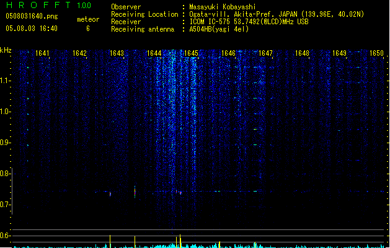Click the 1.1 kHz frequency label
The width and height of the screenshot is (390, 248).
(5, 81)
